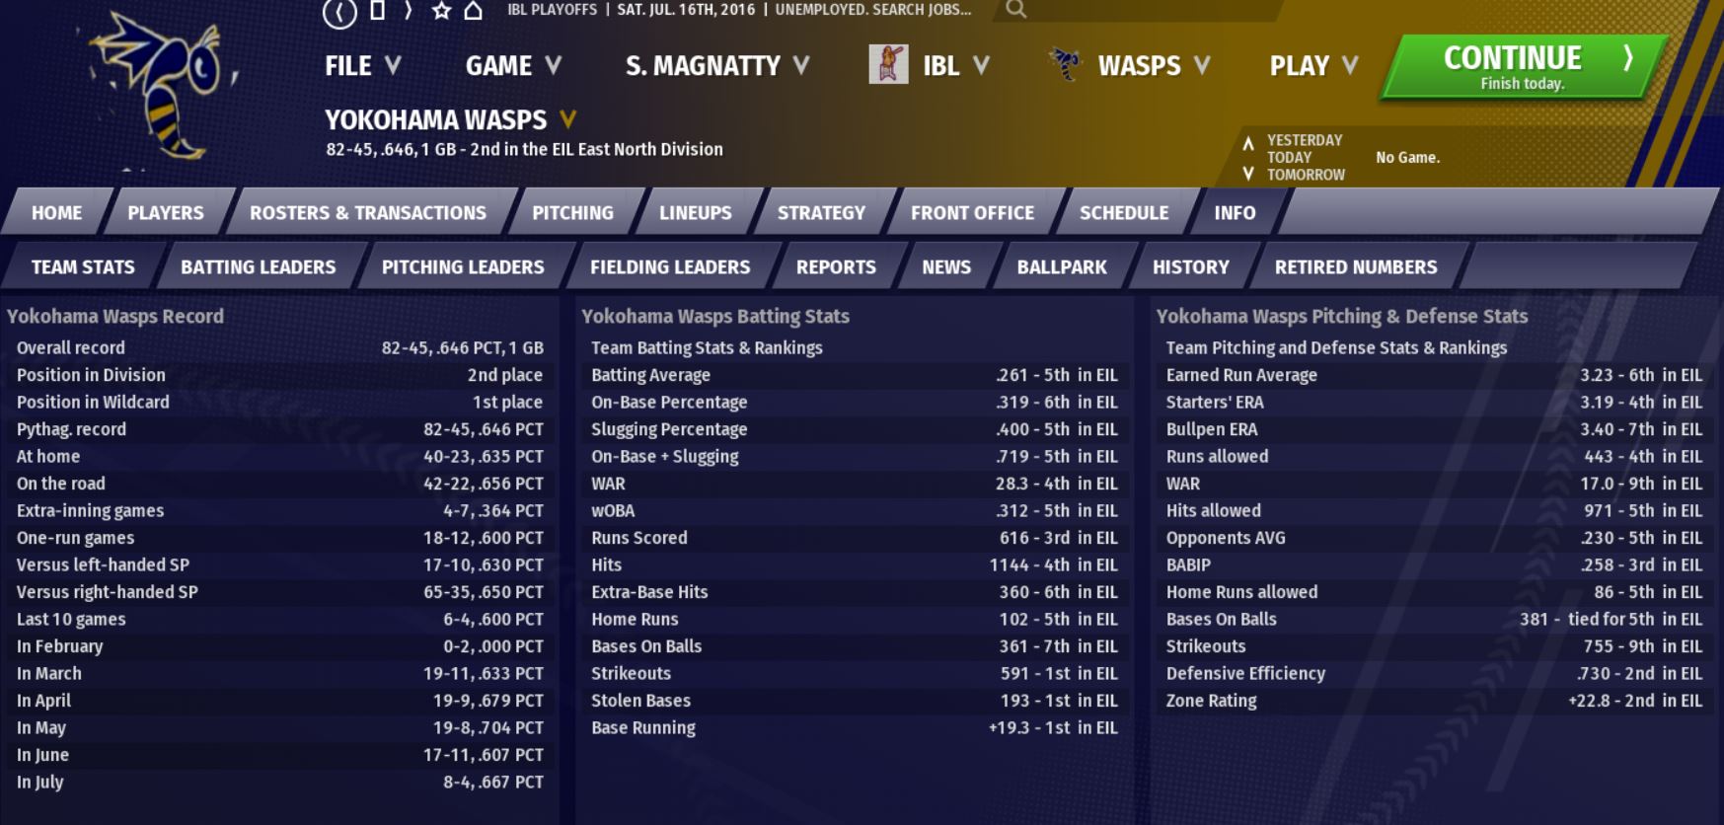Viewport: 1724px width, 825px height.
Task: Open the FILE dropdown menu
Action: [x=362, y=66]
